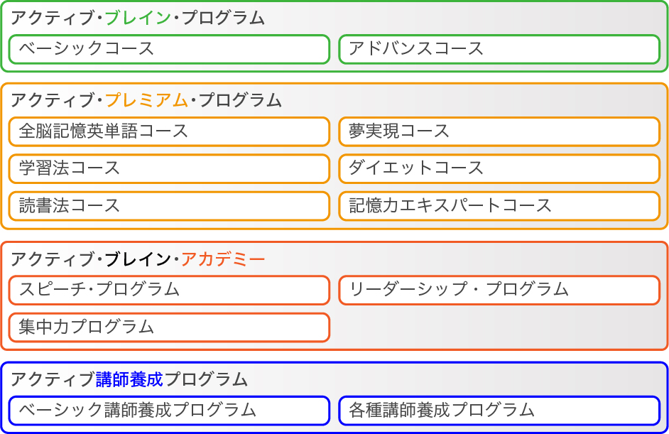The width and height of the screenshot is (669, 434).
Task: Click 記憶力エキスパートコース
Action: point(499,207)
